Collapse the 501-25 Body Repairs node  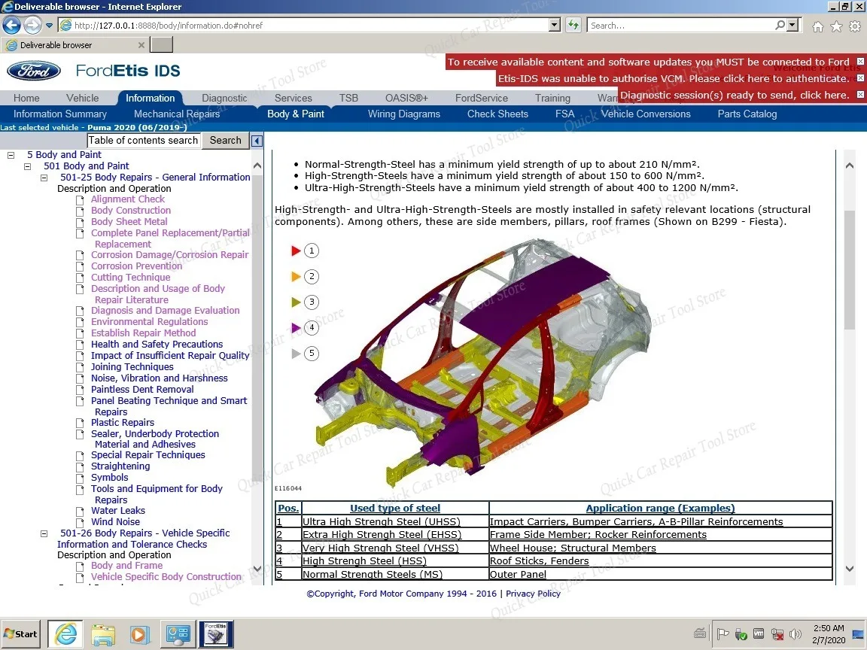click(x=44, y=178)
